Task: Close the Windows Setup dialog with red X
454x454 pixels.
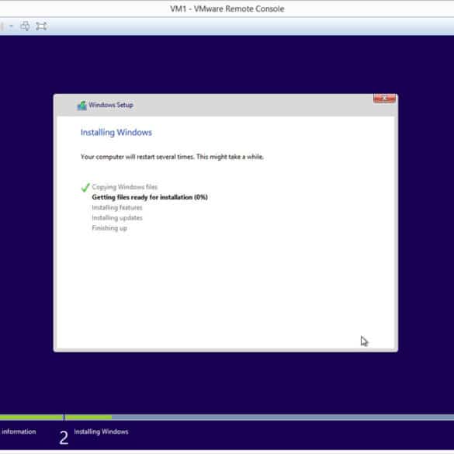Action: (x=384, y=99)
